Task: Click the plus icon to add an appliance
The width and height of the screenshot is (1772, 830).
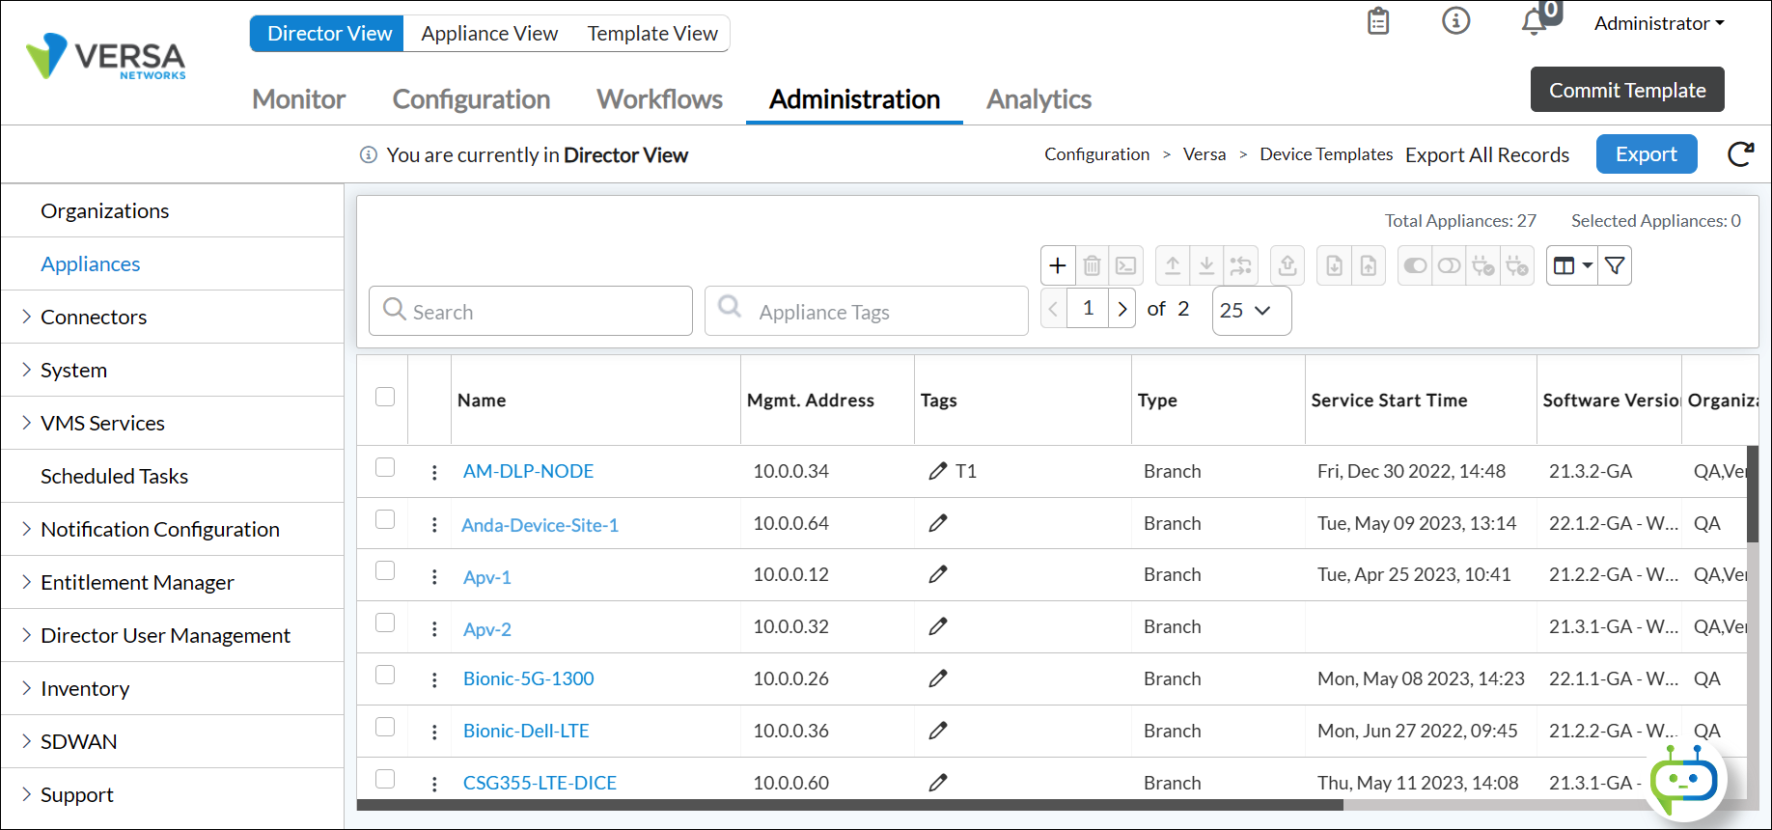Action: [x=1058, y=265]
